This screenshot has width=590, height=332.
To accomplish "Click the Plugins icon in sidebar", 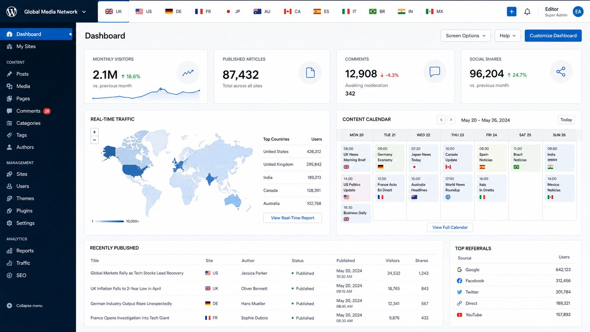I will (x=10, y=211).
